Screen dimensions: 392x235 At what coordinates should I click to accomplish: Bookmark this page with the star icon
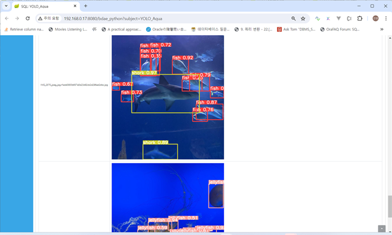[303, 18]
